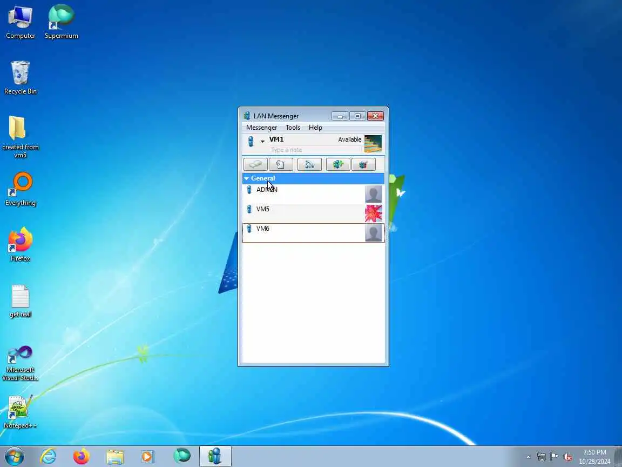Select the VM6 contact

(313, 233)
